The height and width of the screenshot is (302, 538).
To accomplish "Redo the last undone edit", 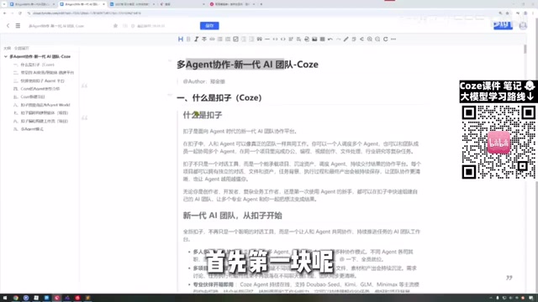I will coord(338,39).
